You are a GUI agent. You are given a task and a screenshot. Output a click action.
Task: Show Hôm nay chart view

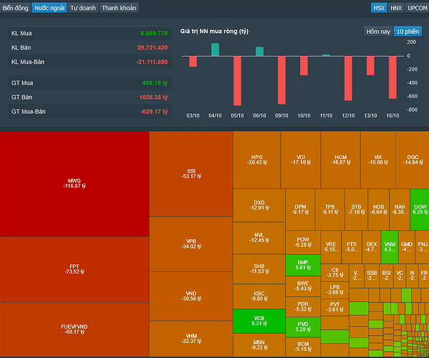coord(378,32)
